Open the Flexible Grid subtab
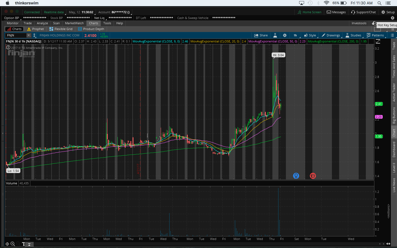The image size is (397, 248). (61, 29)
